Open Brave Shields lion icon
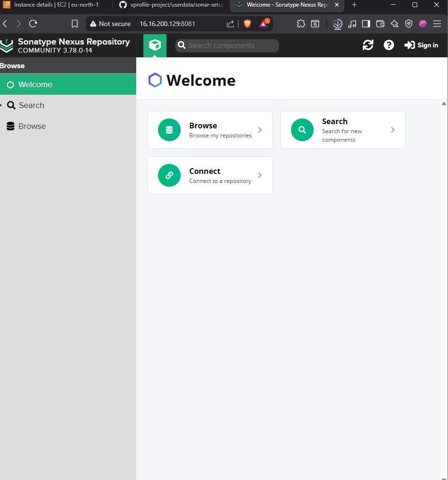This screenshot has height=480, width=448. (247, 24)
